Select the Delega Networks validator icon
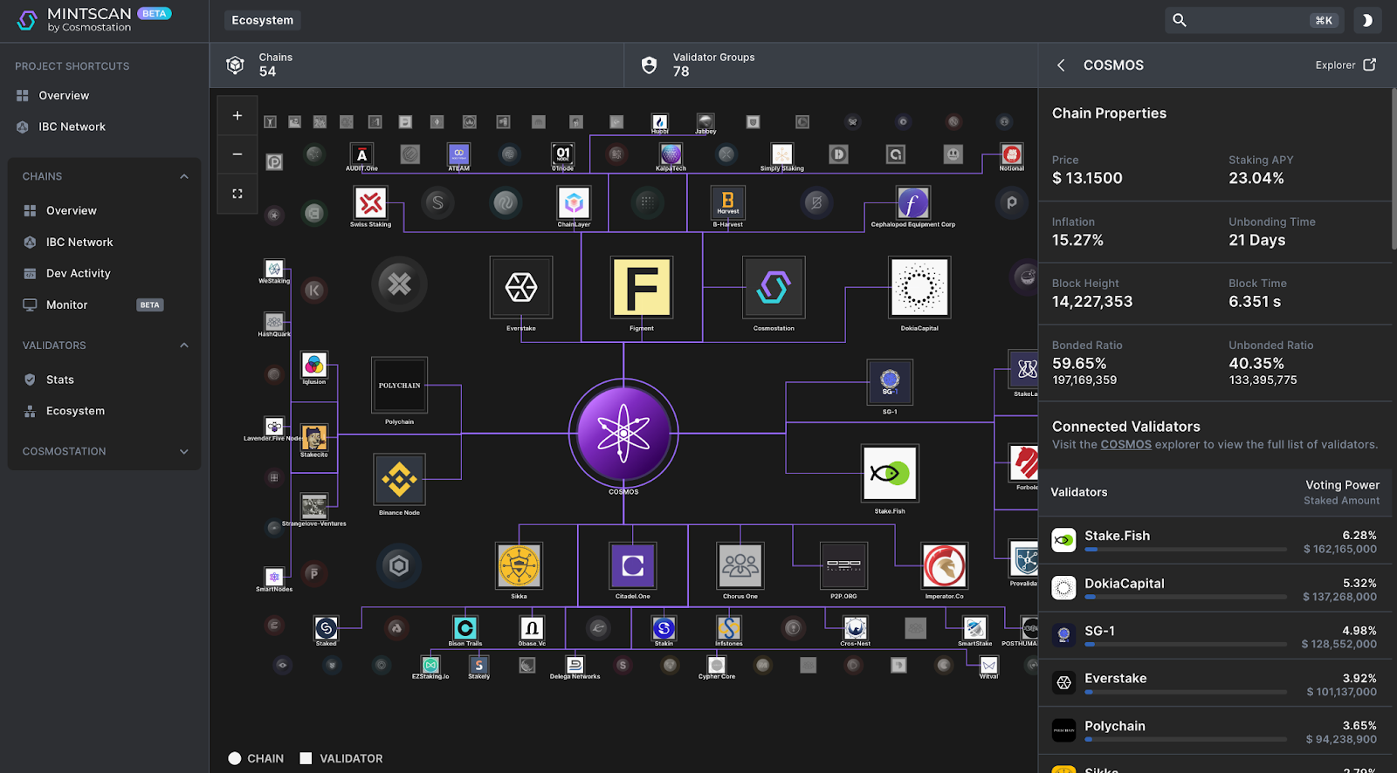This screenshot has width=1397, height=773. point(575,665)
